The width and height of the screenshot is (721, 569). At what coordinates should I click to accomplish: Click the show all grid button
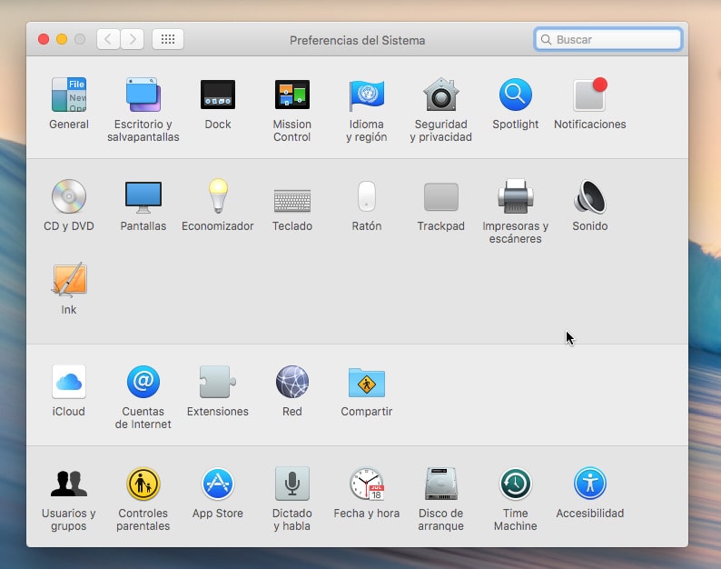tap(168, 39)
